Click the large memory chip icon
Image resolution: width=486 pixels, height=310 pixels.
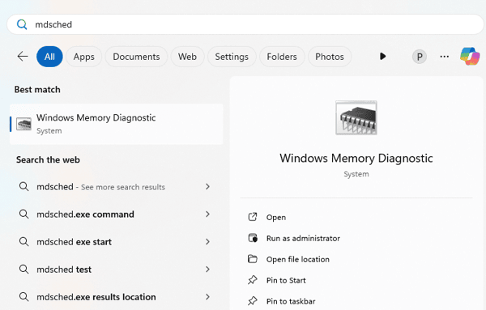coord(356,117)
